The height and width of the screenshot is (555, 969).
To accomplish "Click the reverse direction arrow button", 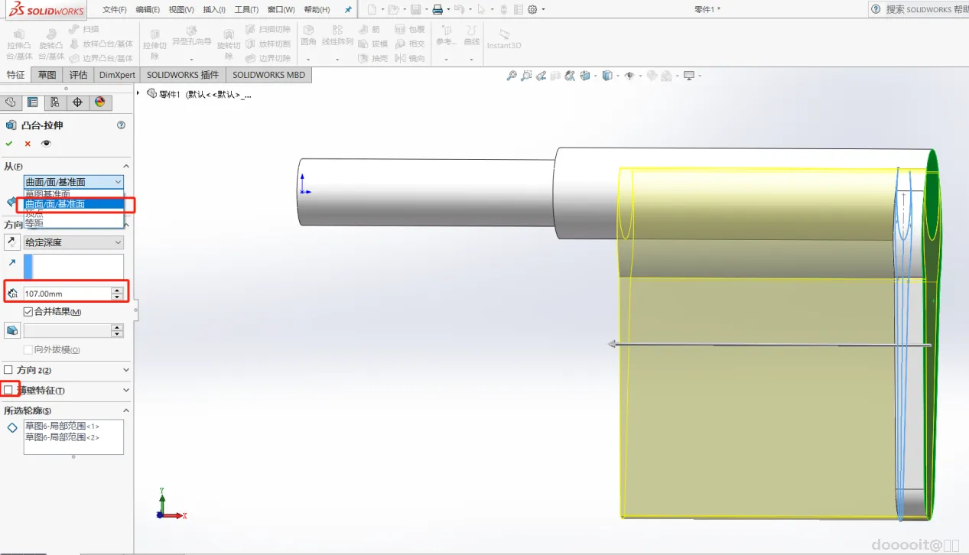I will [x=12, y=242].
